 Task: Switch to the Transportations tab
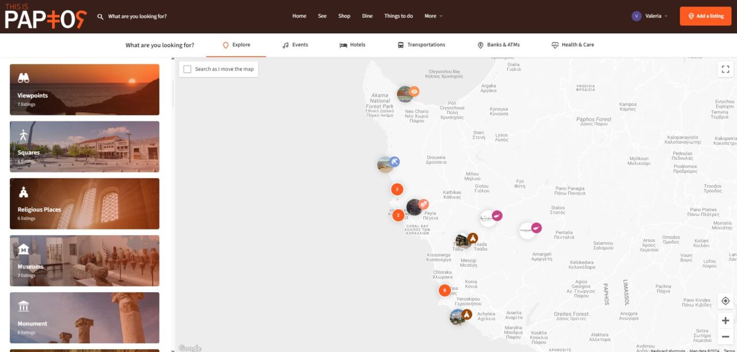click(x=421, y=45)
